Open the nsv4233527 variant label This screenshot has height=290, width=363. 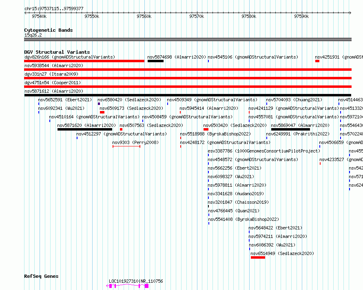click(x=341, y=159)
